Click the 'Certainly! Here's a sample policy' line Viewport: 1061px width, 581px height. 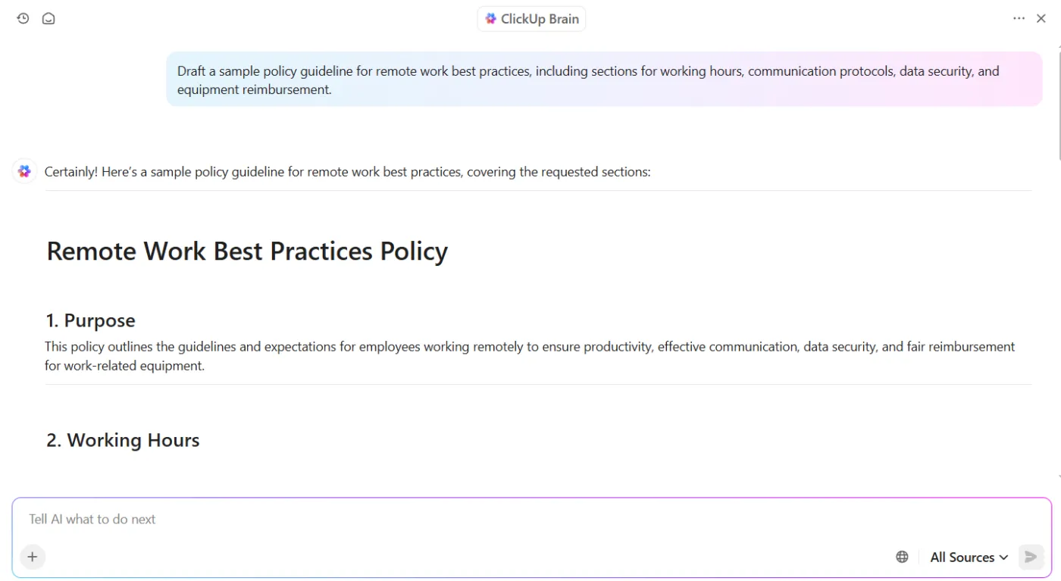pyautogui.click(x=347, y=171)
